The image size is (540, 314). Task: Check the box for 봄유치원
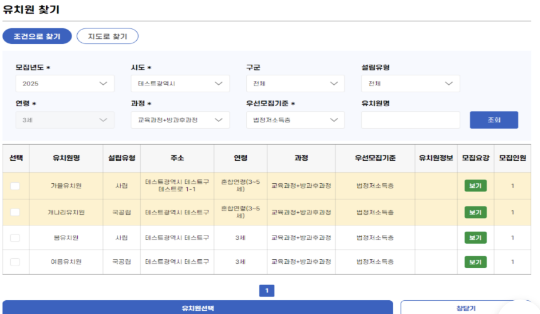[x=15, y=238]
